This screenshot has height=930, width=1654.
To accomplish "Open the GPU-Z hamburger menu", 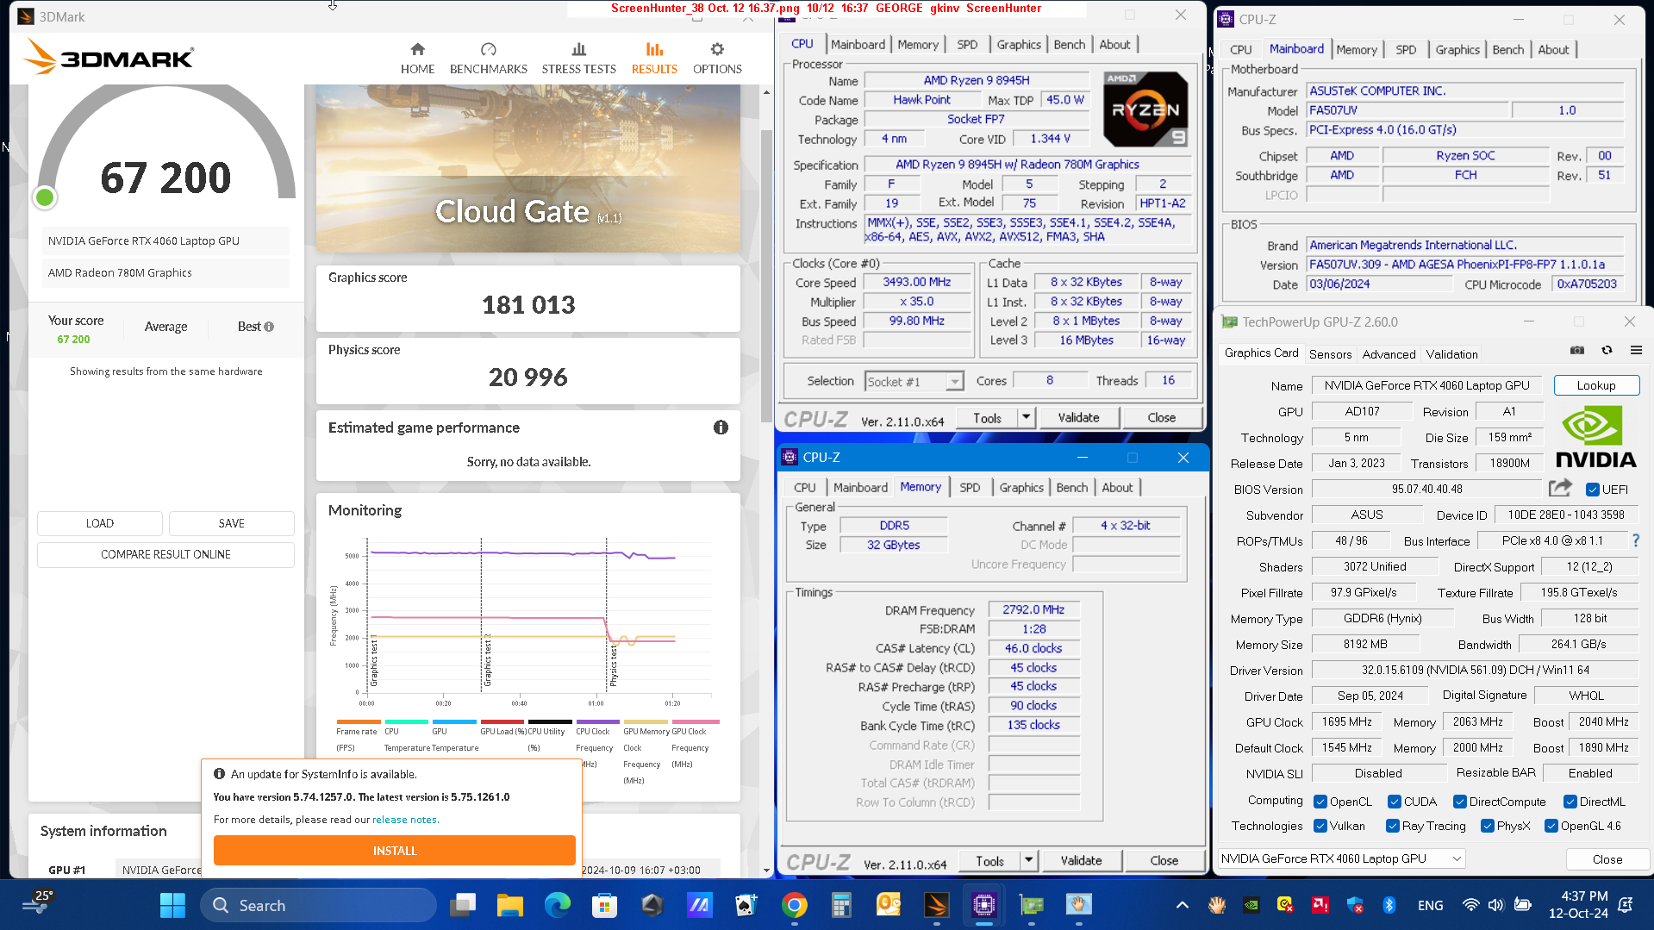I will pyautogui.click(x=1636, y=350).
